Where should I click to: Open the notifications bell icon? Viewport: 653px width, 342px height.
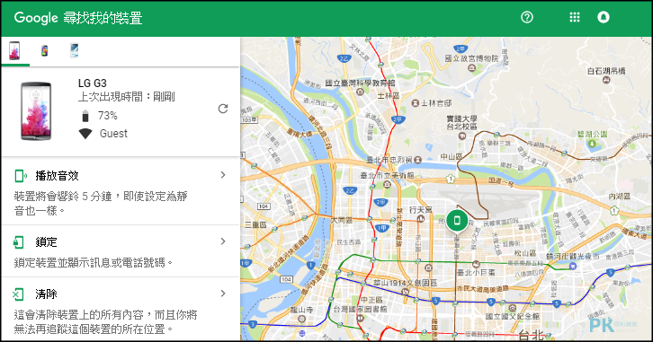click(603, 17)
